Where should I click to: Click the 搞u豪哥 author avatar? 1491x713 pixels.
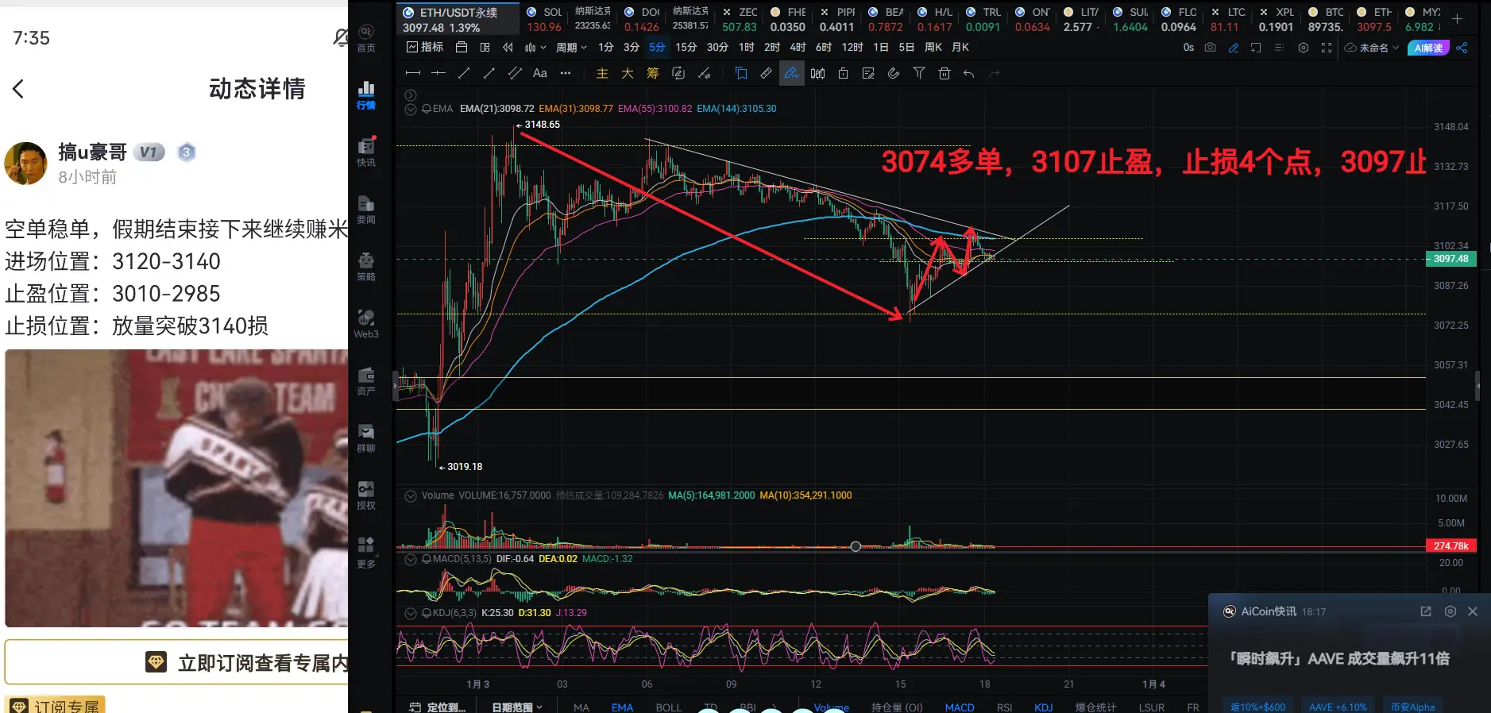coord(25,164)
